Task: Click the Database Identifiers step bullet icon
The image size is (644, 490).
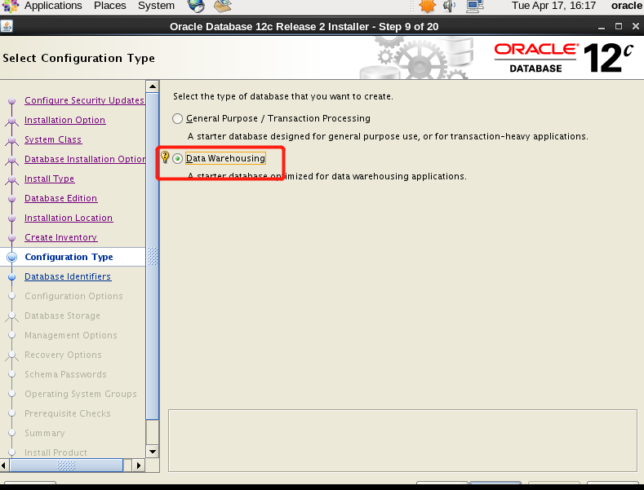Action: point(12,277)
